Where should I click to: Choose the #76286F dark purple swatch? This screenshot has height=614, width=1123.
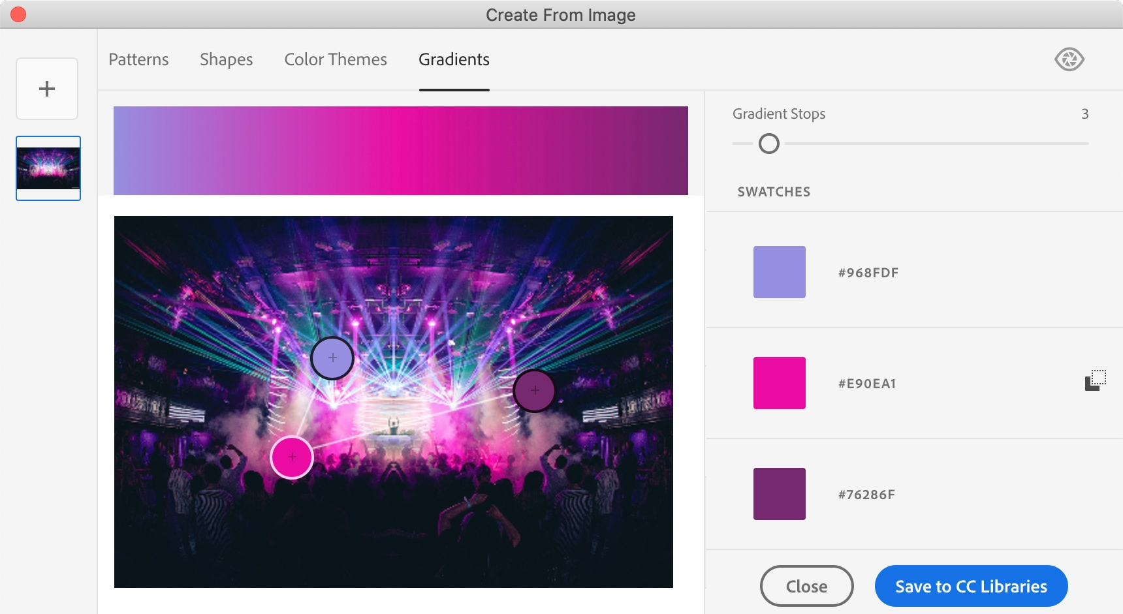779,494
